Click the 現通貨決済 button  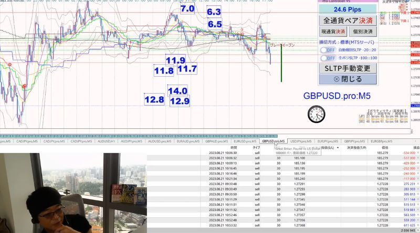tap(333, 32)
